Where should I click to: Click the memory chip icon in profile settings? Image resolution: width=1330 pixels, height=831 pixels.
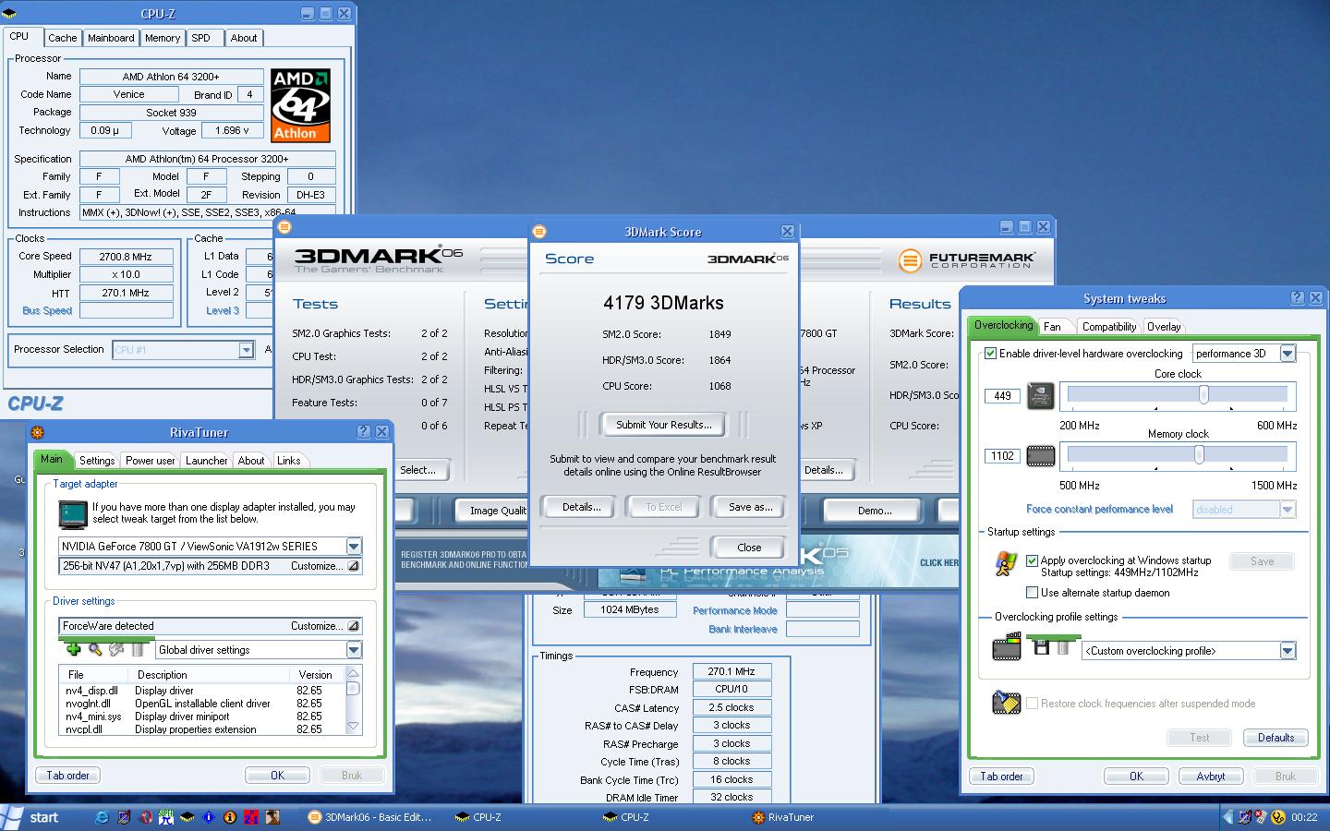point(1007,646)
